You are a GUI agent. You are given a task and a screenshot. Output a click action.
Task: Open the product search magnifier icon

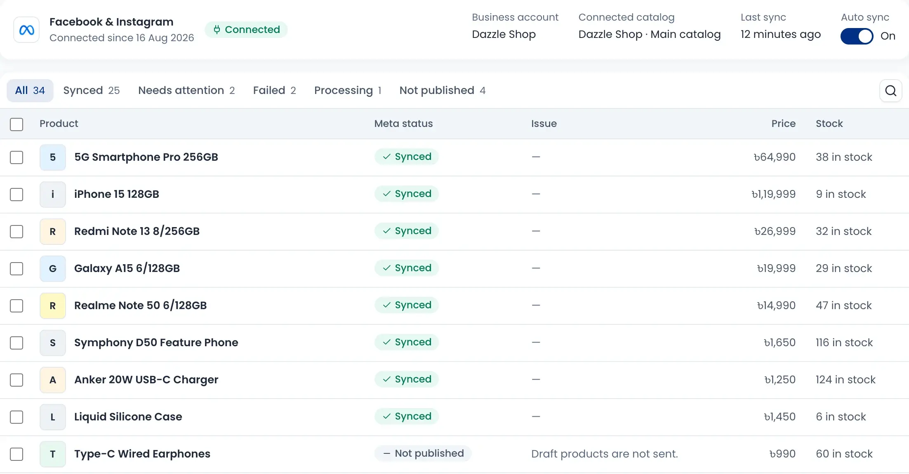point(891,91)
